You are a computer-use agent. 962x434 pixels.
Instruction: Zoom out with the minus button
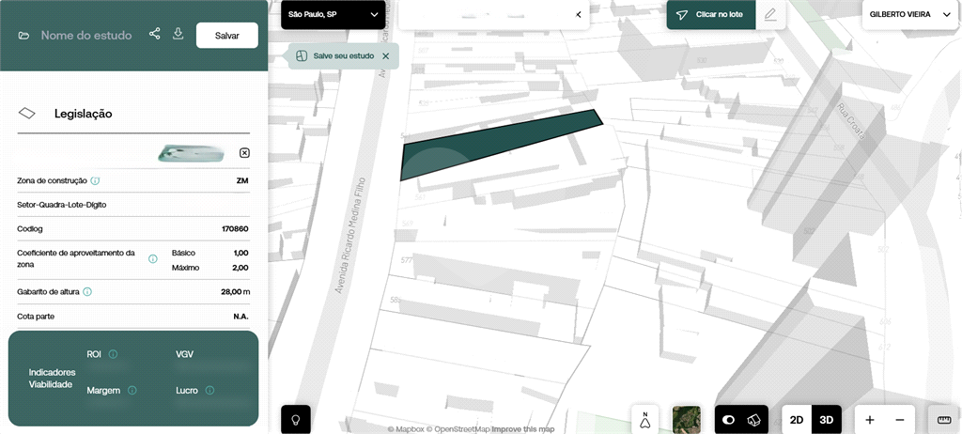pyautogui.click(x=899, y=420)
